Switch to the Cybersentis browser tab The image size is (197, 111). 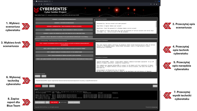[x=43, y=1]
